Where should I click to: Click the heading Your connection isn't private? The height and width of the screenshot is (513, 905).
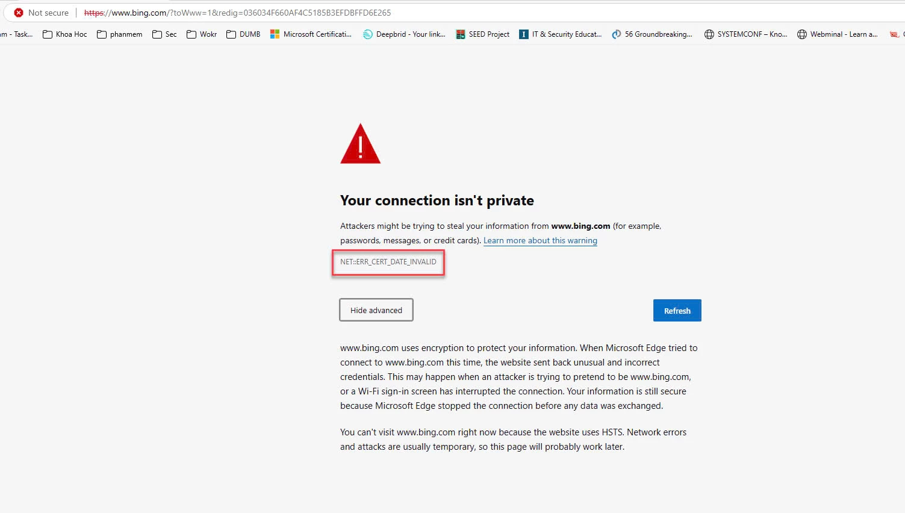(x=437, y=201)
